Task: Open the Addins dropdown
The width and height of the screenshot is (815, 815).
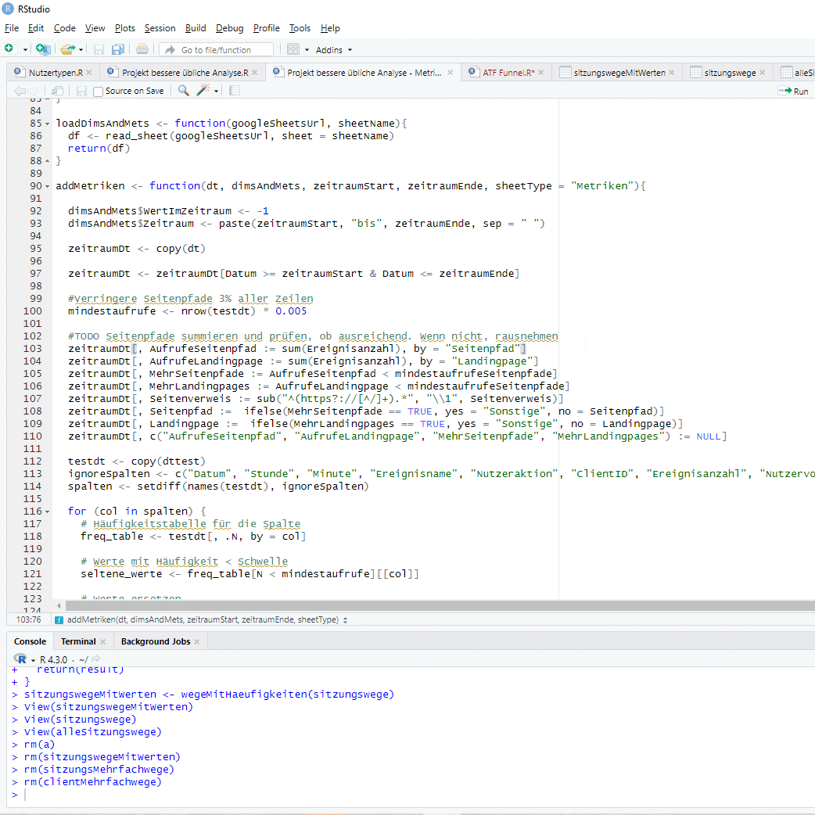Action: (x=334, y=50)
